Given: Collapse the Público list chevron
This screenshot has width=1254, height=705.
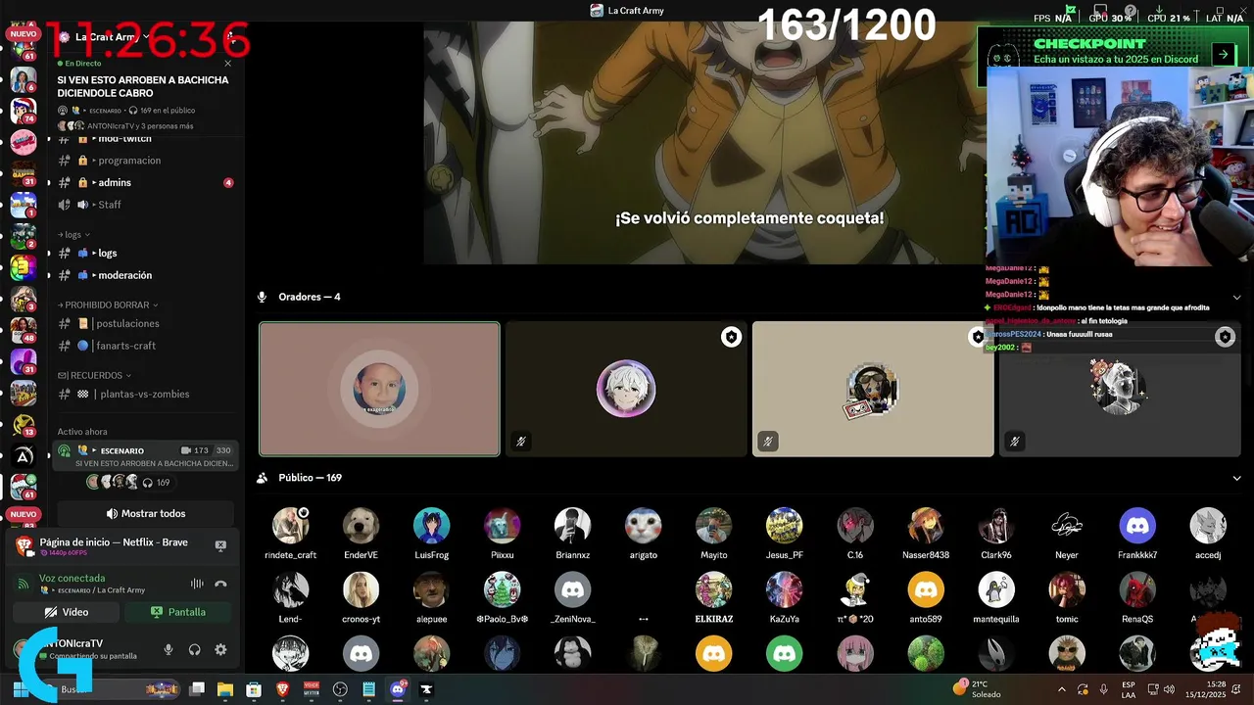Looking at the screenshot, I should point(1237,478).
